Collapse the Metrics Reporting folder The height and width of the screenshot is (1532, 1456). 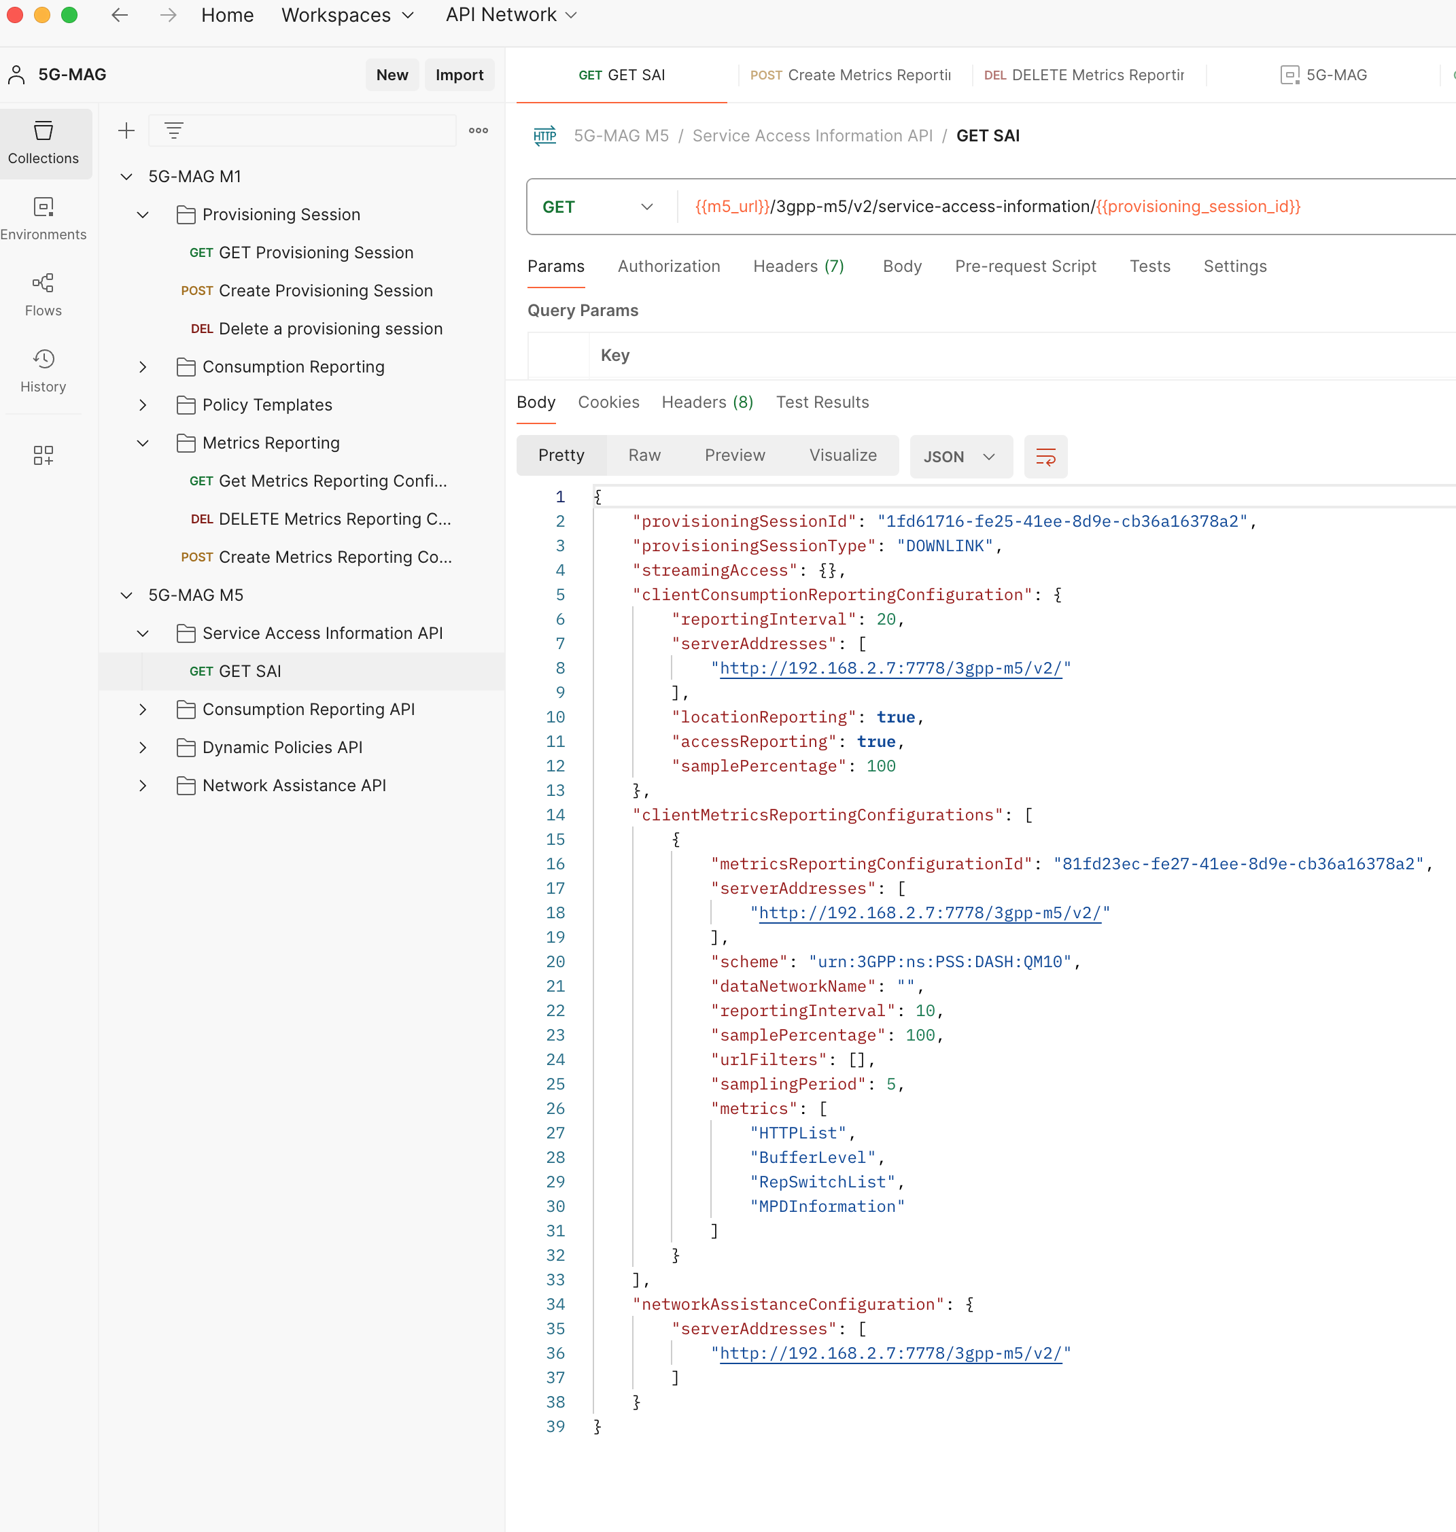coord(143,443)
